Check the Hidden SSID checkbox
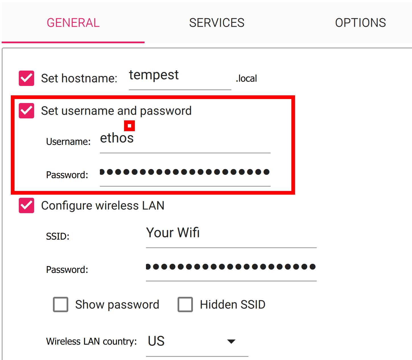This screenshot has width=412, height=360. [x=185, y=305]
